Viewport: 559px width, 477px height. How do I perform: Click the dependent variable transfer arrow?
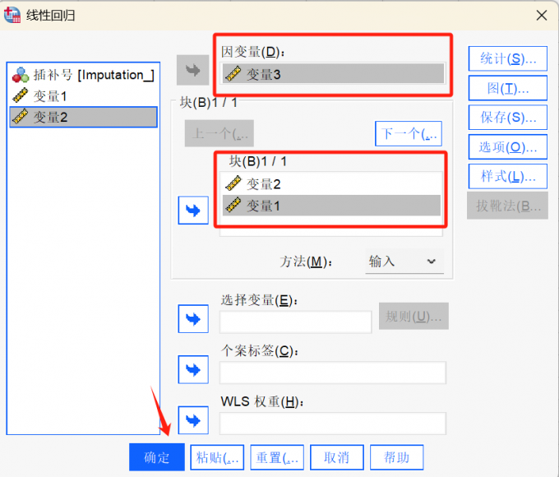pos(193,70)
